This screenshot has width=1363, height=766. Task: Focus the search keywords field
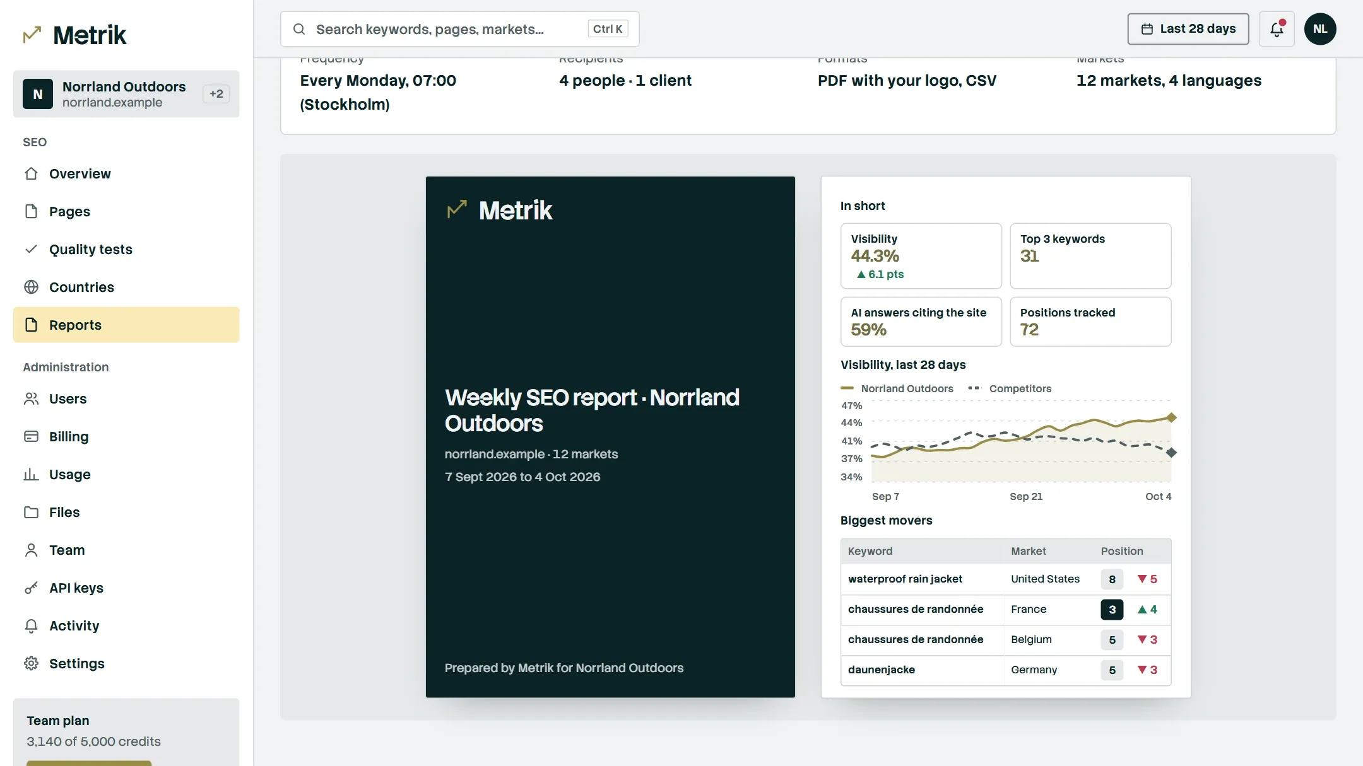459,29
